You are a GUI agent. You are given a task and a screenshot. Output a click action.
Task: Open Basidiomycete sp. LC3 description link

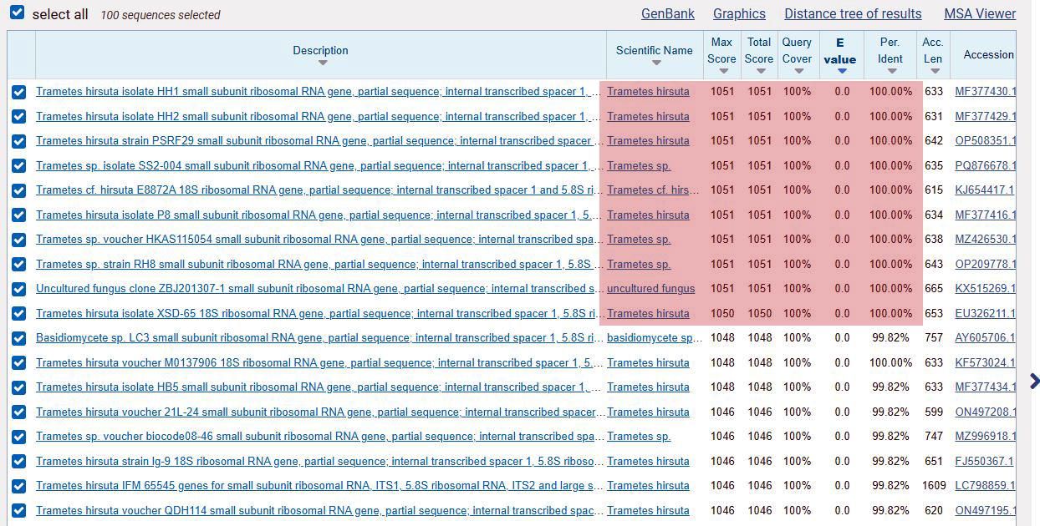(x=318, y=338)
